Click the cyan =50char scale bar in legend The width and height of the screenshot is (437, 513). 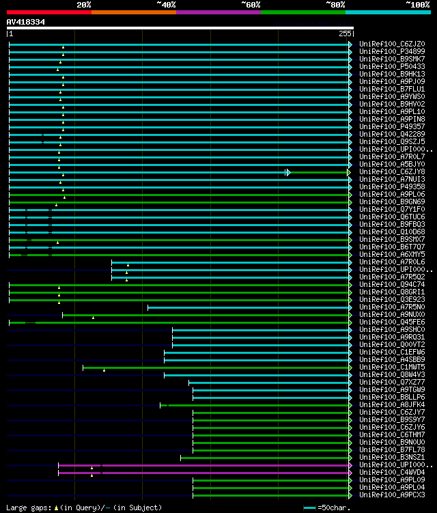(x=309, y=508)
